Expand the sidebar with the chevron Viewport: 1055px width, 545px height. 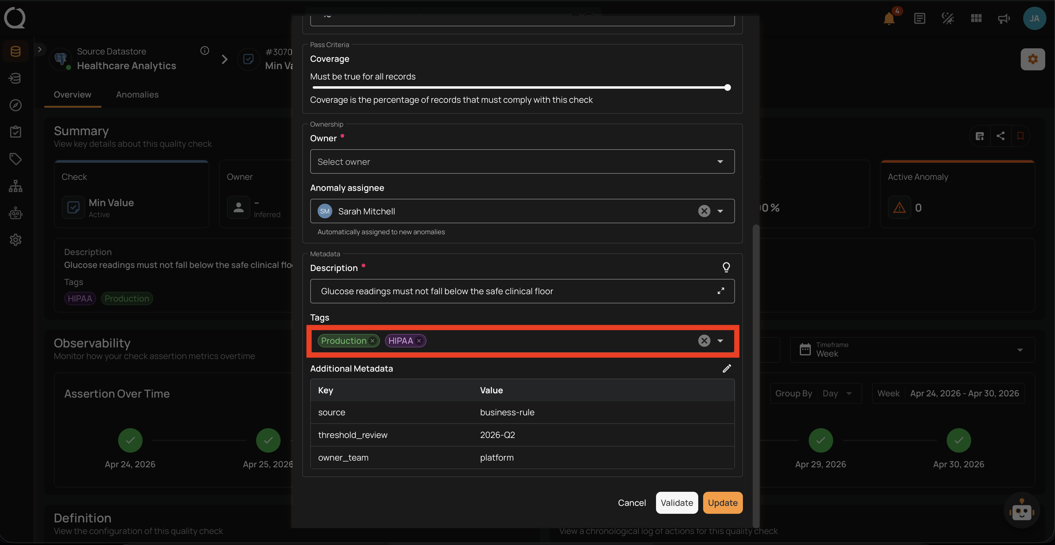pyautogui.click(x=40, y=50)
